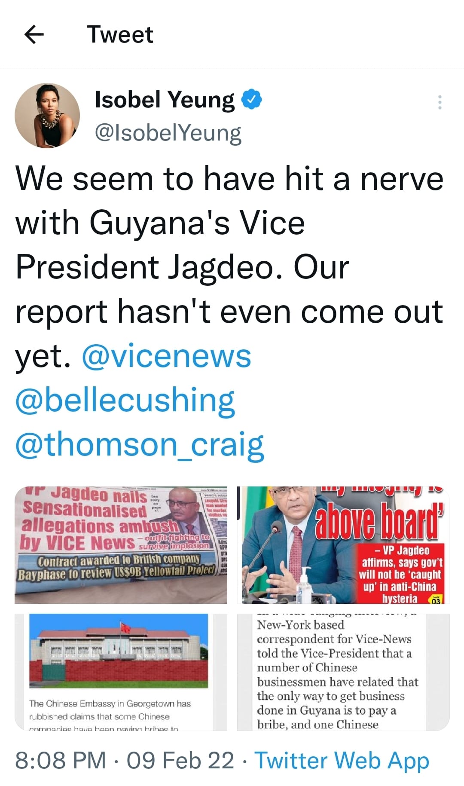Click the 8:08 PM timestamp
The image size is (464, 786).
point(61,760)
